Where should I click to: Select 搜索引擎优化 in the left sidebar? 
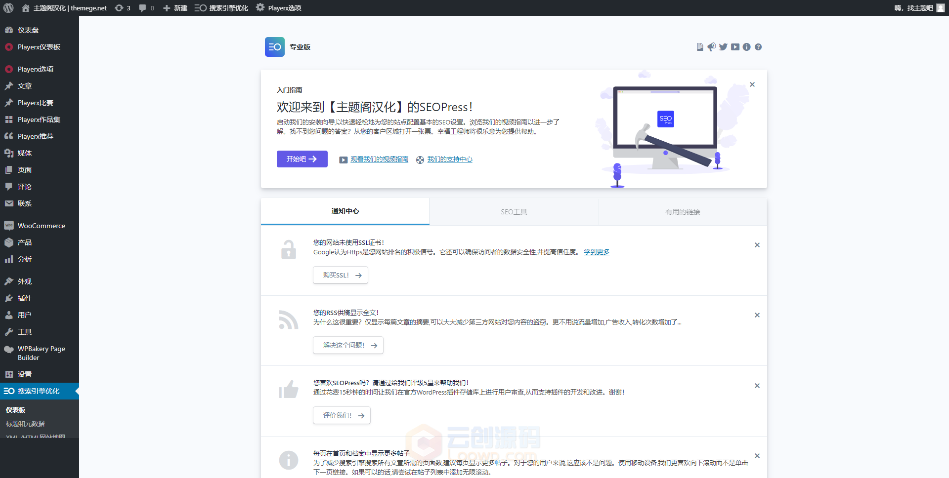[40, 391]
